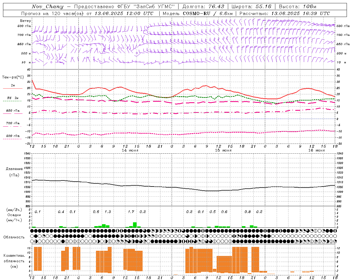Click the (гПа) unit under Давление

tap(14, 175)
